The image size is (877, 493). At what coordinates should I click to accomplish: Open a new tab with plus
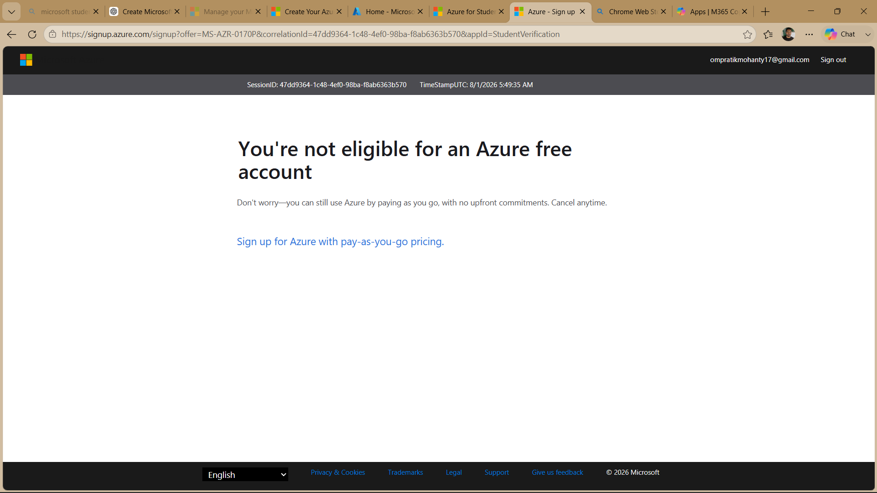[766, 12]
